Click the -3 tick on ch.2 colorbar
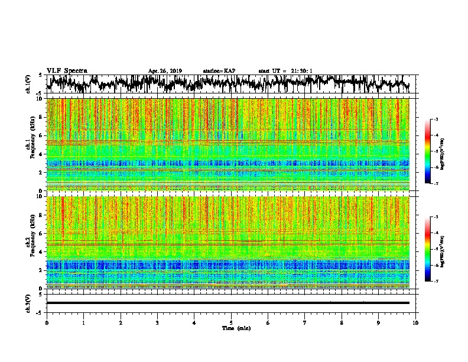 [x=435, y=217]
